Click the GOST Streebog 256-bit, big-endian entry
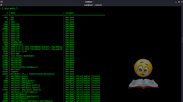 click(x=37, y=47)
